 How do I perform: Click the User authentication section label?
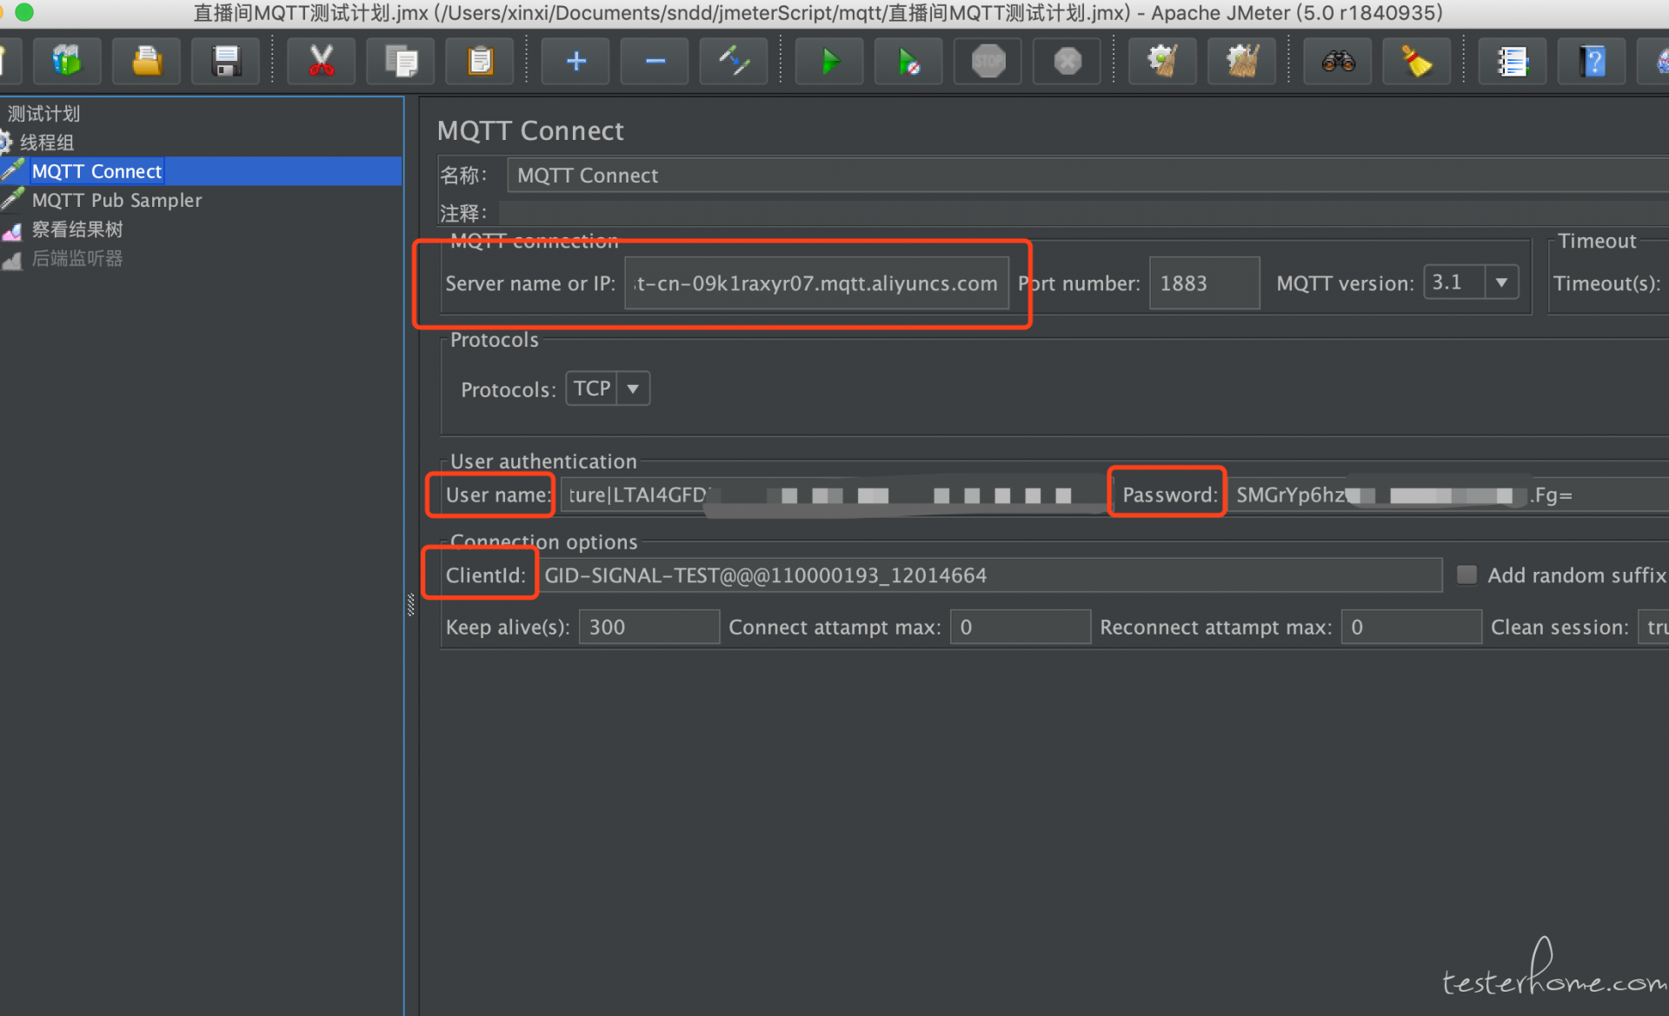[543, 462]
